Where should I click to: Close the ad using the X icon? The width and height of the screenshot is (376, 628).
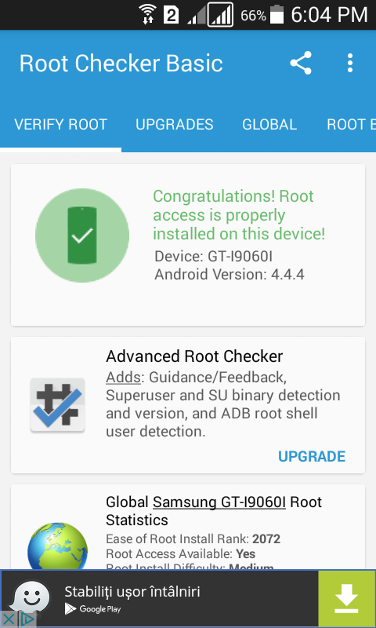(x=9, y=619)
